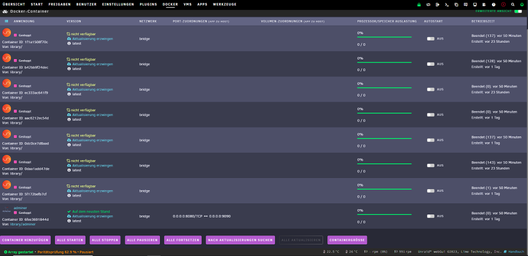Click pink stopped square of container 1f1a1508f70c
The width and height of the screenshot is (528, 256).
coord(15,35)
